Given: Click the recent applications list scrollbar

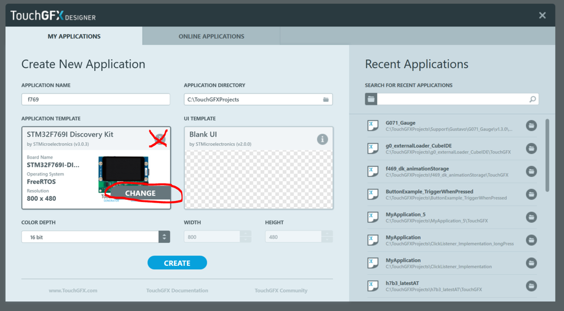Looking at the screenshot, I should [x=547, y=155].
